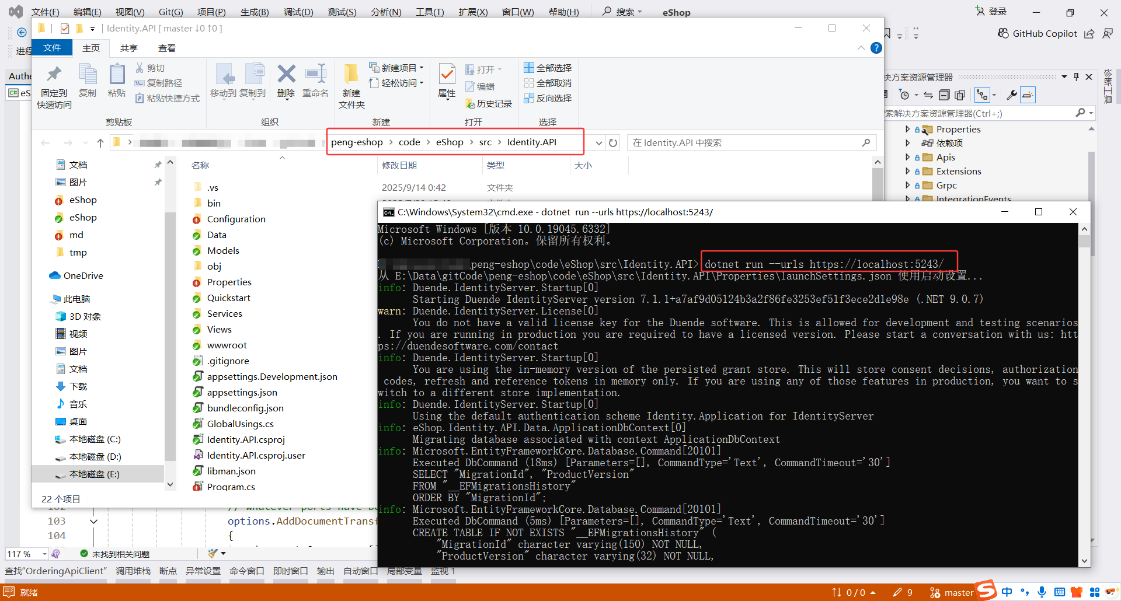Open the Easy access dropdown

[396, 83]
